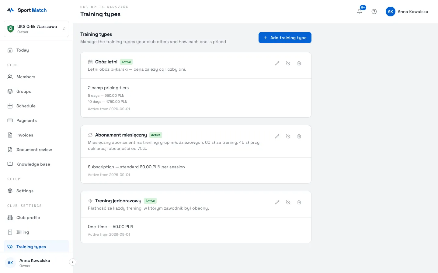438x273 pixels.
Task: Open the Schedule page
Action: click(x=36, y=106)
